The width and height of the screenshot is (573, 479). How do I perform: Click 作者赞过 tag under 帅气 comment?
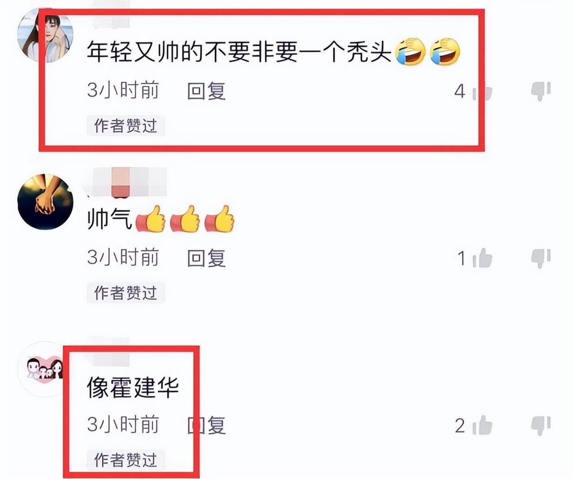click(126, 293)
